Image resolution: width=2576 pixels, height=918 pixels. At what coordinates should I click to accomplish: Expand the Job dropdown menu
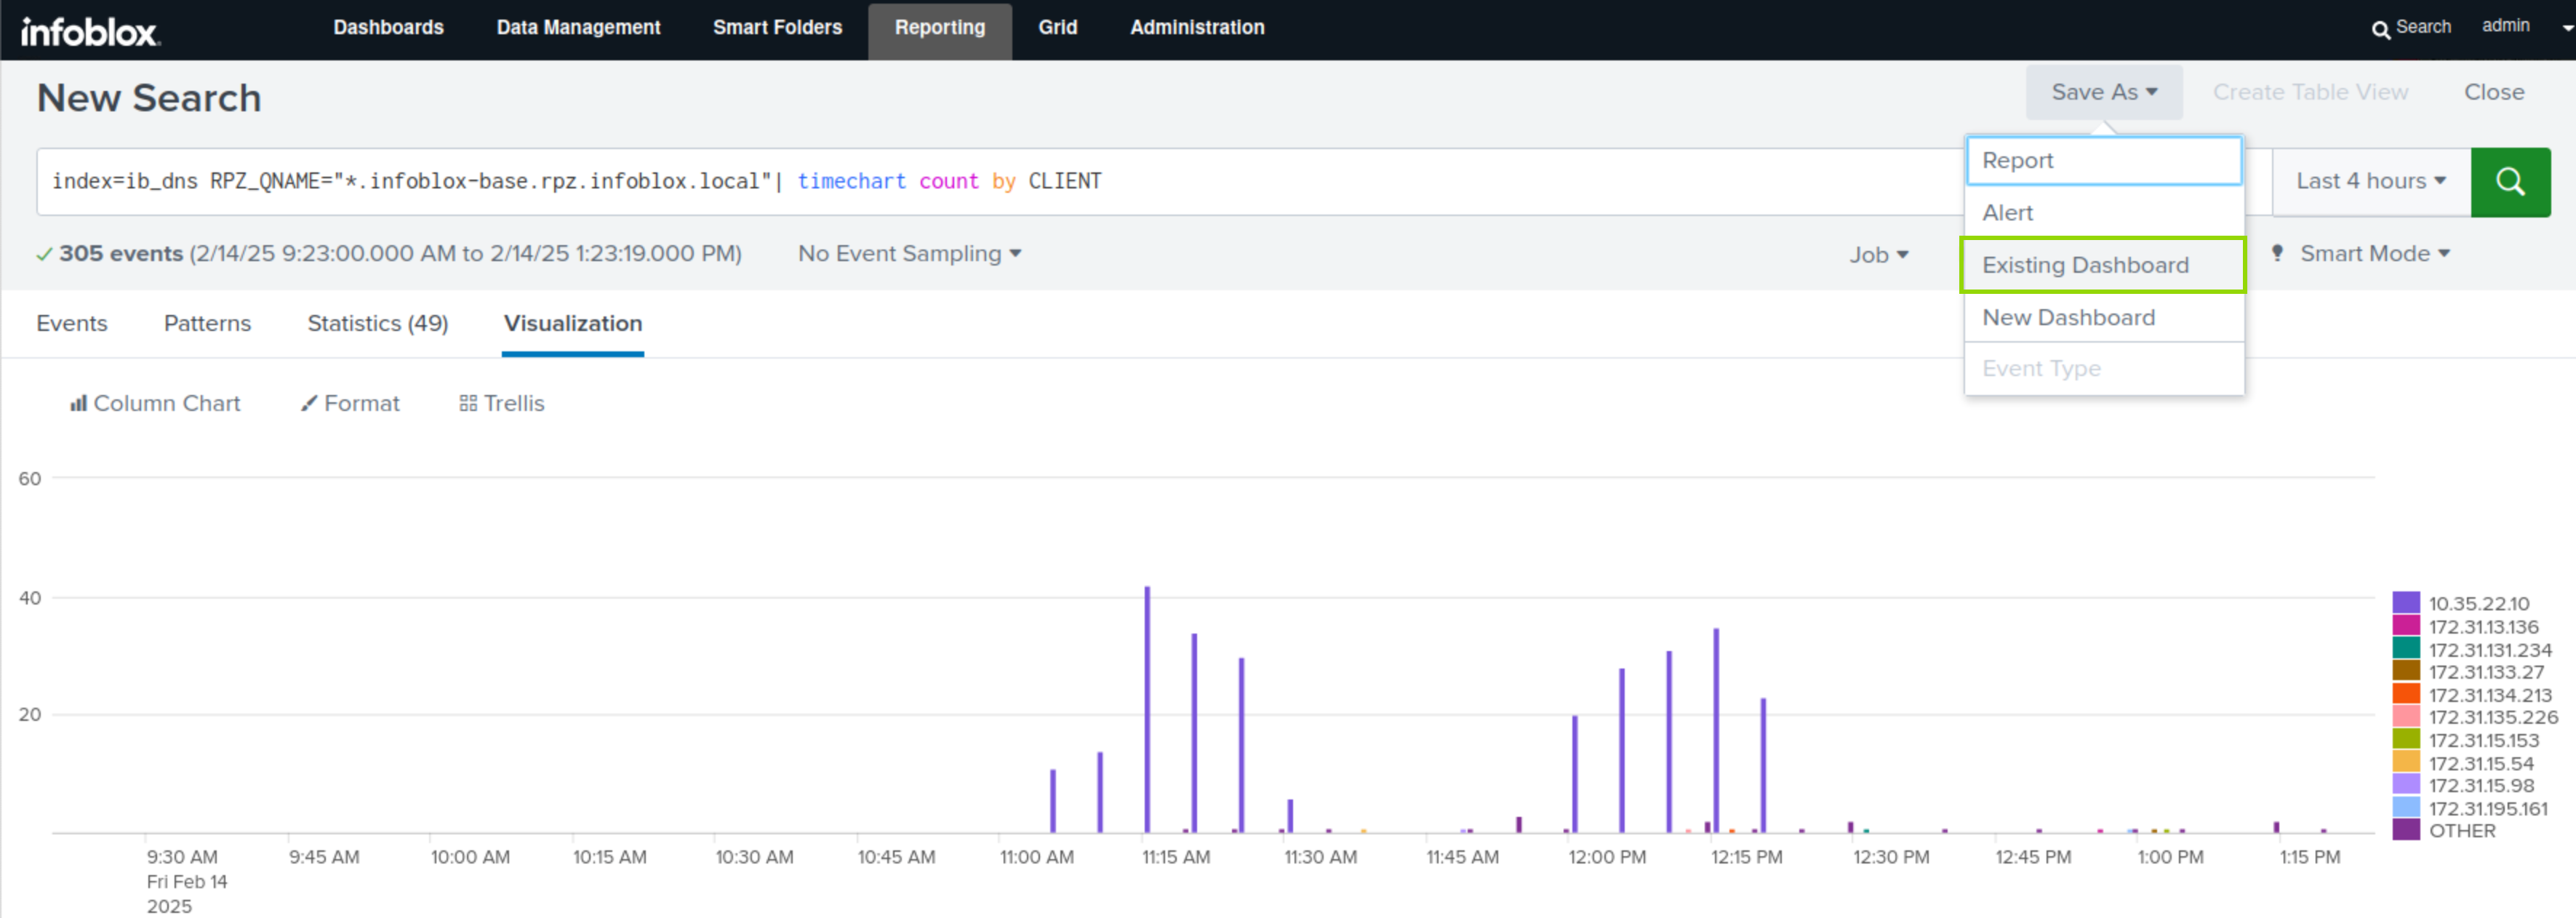tap(1878, 255)
